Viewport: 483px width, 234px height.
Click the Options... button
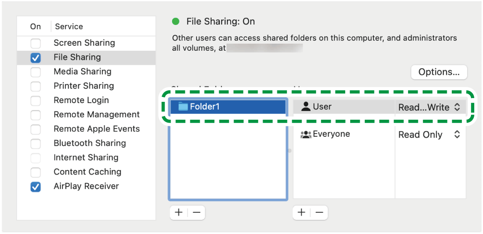point(439,72)
